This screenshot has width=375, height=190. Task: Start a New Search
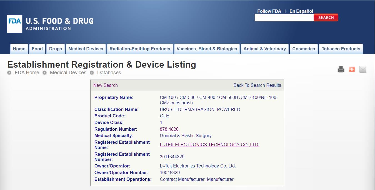pyautogui.click(x=105, y=85)
